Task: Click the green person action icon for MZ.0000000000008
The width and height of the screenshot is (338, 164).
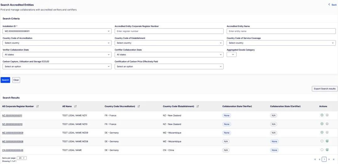Action: pos(327,141)
